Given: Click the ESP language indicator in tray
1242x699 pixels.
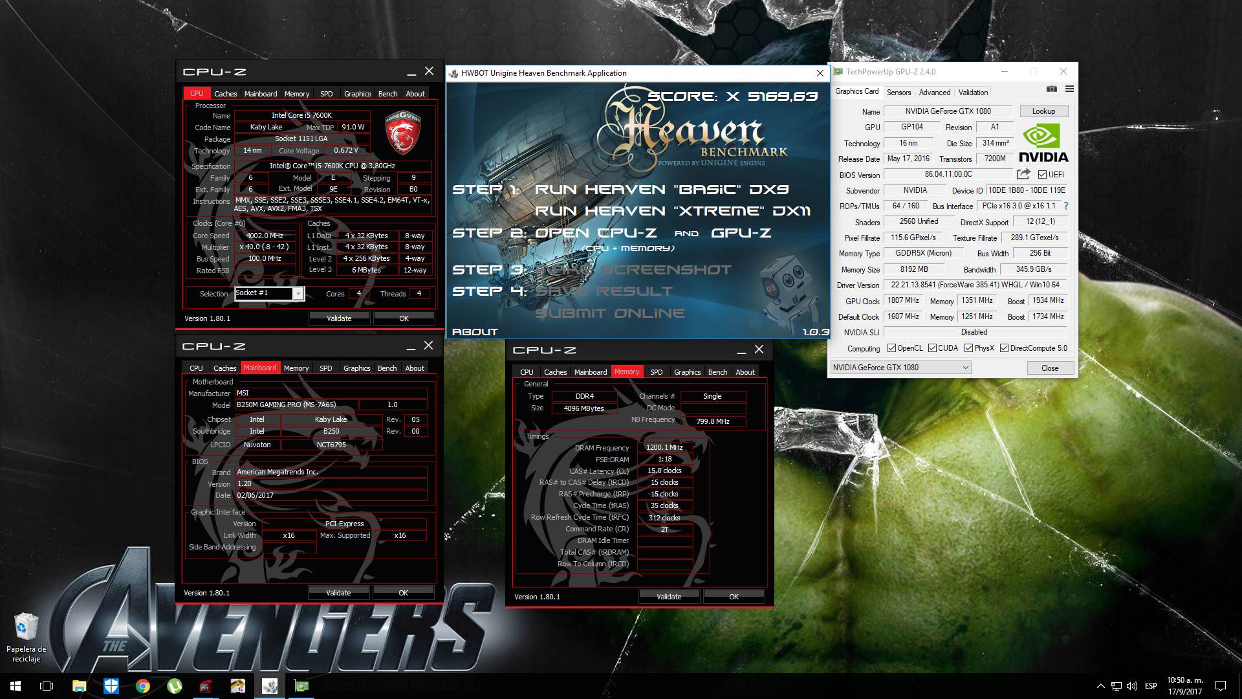Looking at the screenshot, I should [1151, 686].
